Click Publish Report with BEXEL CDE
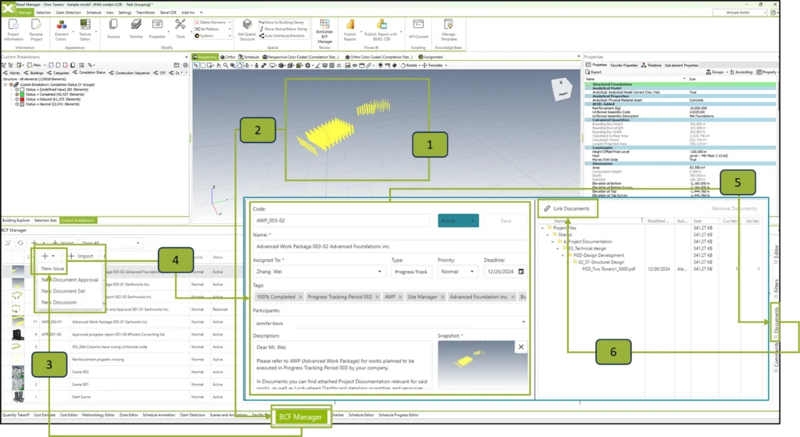The width and height of the screenshot is (800, 437). (381, 30)
